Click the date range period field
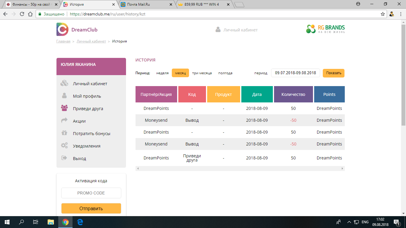Image resolution: width=406 pixels, height=228 pixels. 295,73
